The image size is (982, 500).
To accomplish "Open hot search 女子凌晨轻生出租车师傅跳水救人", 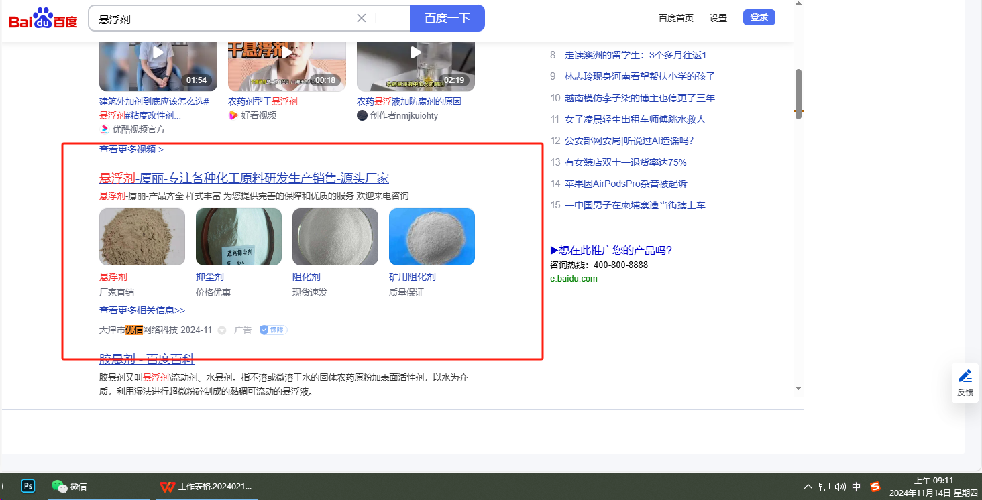I will click(x=635, y=119).
